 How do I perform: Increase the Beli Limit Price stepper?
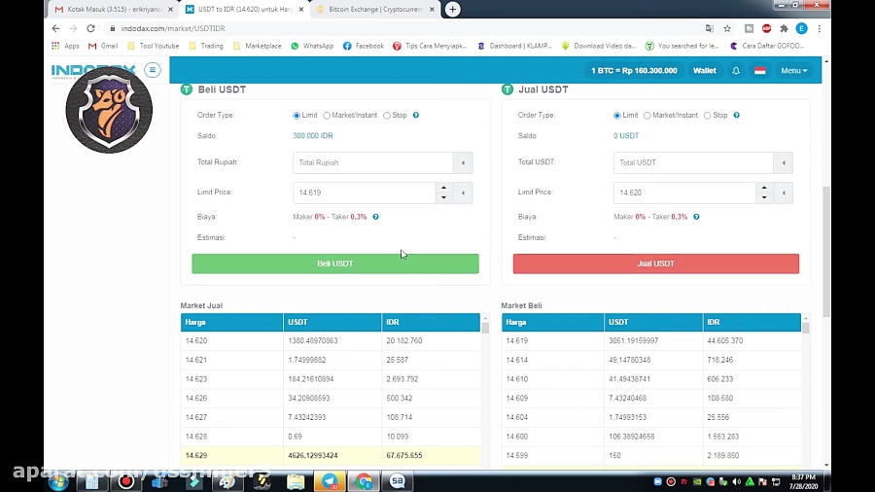coord(443,188)
